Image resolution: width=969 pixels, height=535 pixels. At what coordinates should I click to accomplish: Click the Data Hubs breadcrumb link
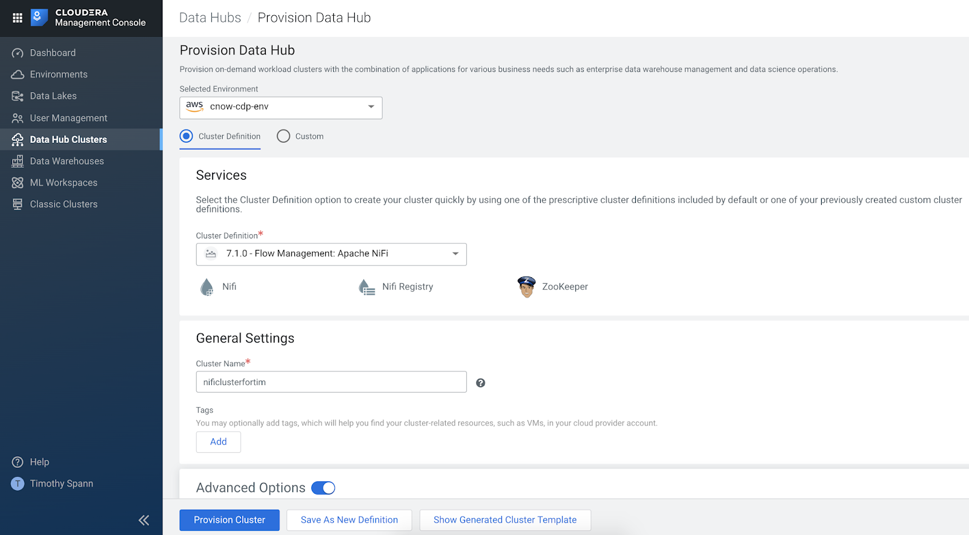210,18
